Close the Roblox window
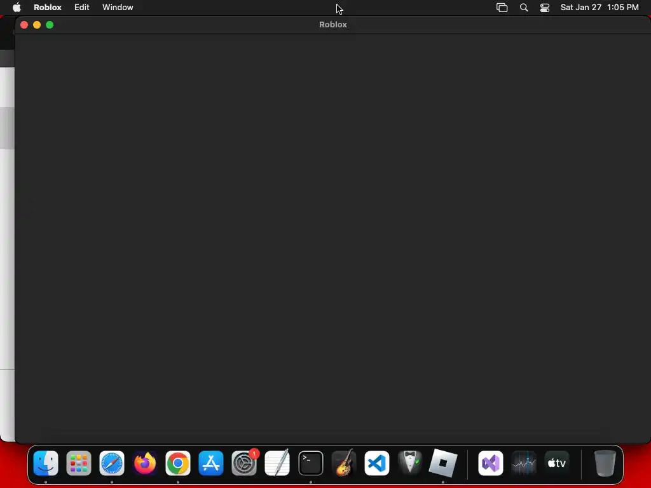 tap(24, 25)
